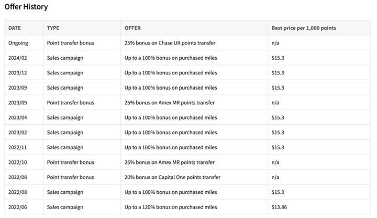
Task: Select the Chase UR points transfer offer
Action: coord(170,42)
